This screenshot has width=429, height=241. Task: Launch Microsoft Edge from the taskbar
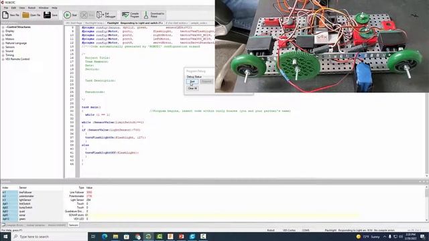click(x=105, y=236)
